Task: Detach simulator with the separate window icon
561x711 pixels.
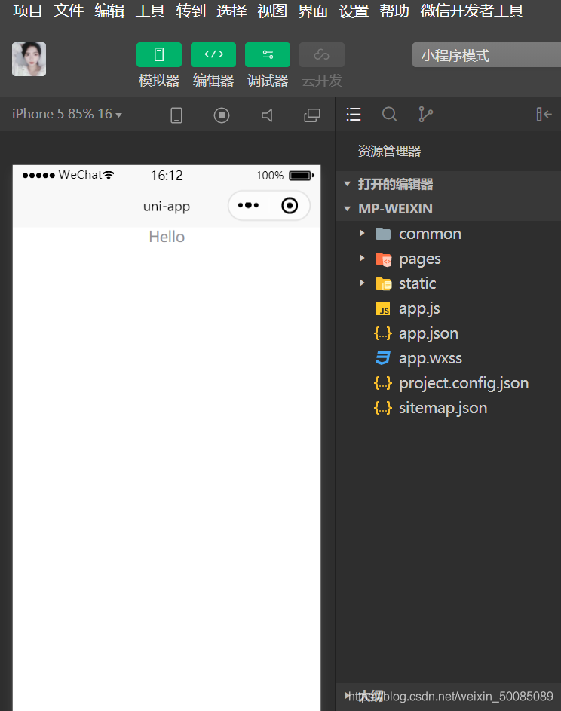Action: pyautogui.click(x=312, y=115)
